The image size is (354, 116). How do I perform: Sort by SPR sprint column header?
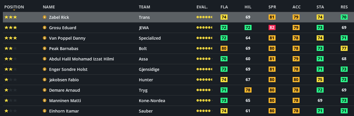point(272,7)
